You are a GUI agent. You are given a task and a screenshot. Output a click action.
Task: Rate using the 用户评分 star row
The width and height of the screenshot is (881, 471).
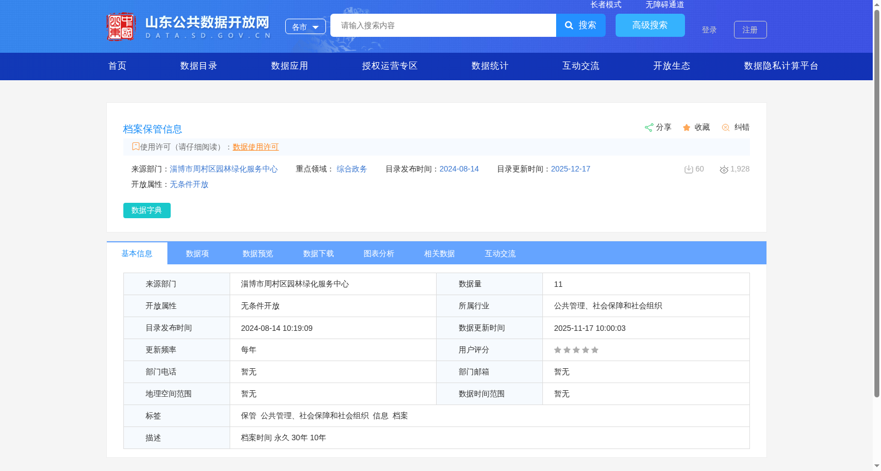pyautogui.click(x=576, y=350)
